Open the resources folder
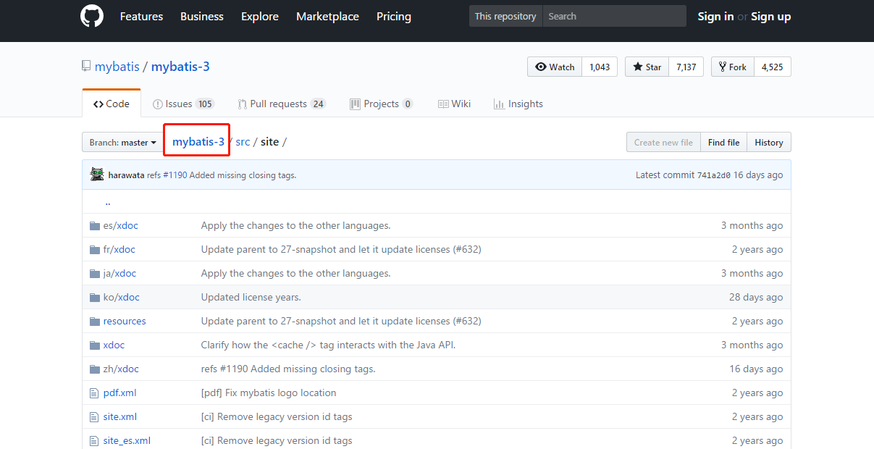The height and width of the screenshot is (449, 874). 125,322
